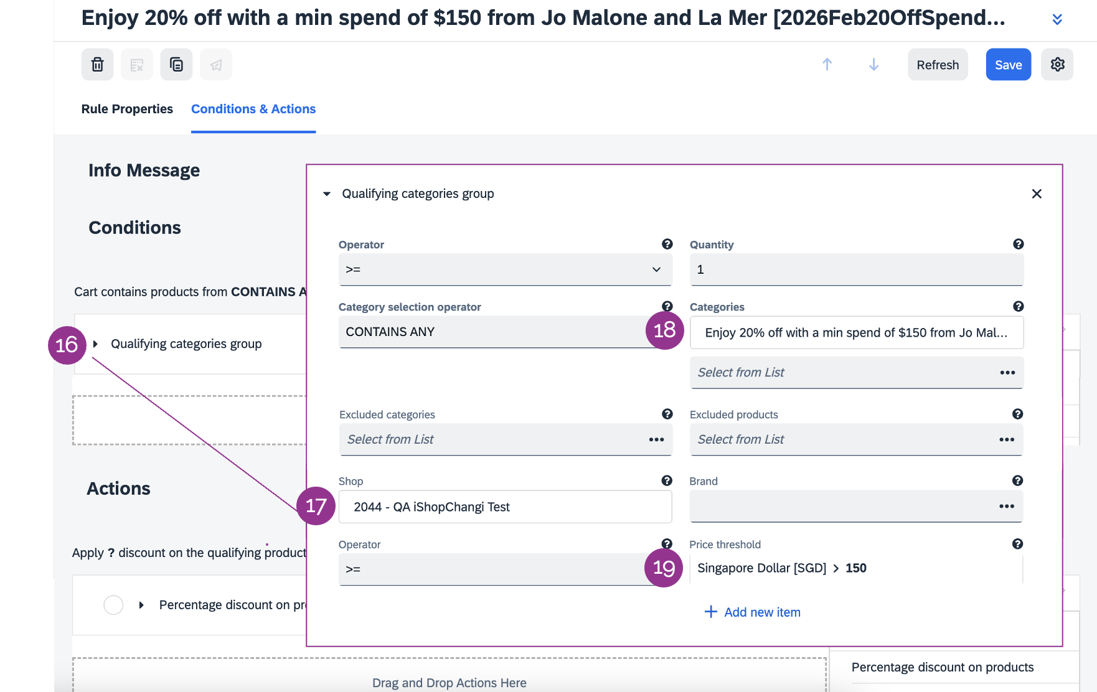Click help icon beside Excluded products

[1017, 414]
